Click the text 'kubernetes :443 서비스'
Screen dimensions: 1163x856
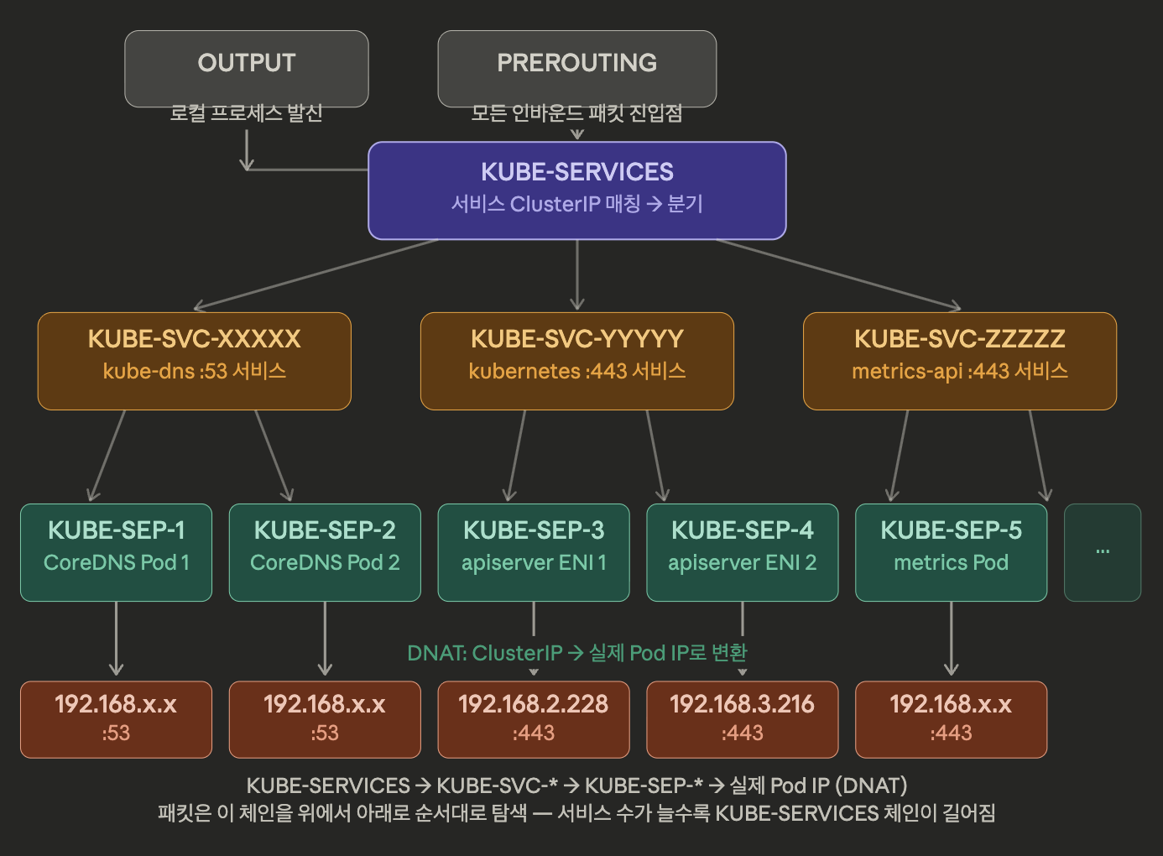[x=577, y=371]
